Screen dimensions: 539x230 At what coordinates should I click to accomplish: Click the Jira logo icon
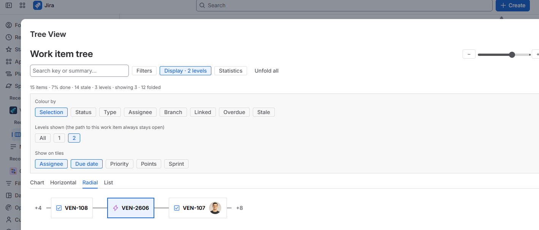click(37, 5)
